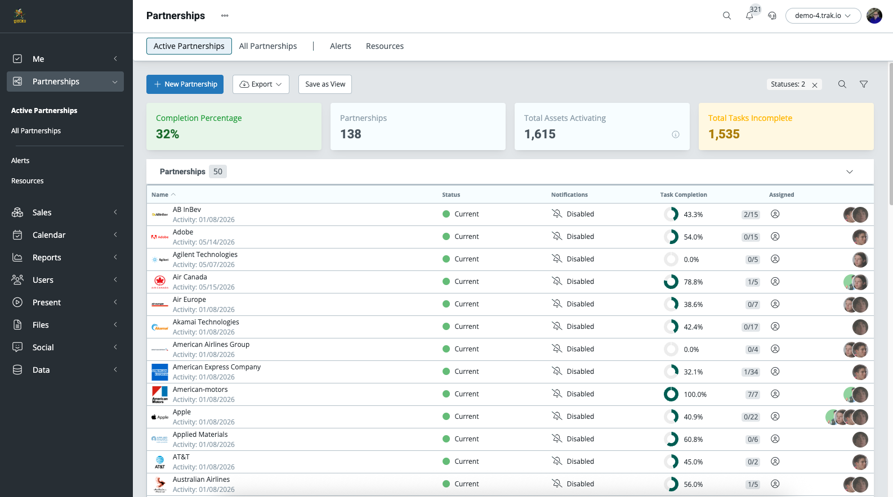This screenshot has height=497, width=893.
Task: Click Applied Materials 60.8% completion ring
Action: click(x=671, y=439)
